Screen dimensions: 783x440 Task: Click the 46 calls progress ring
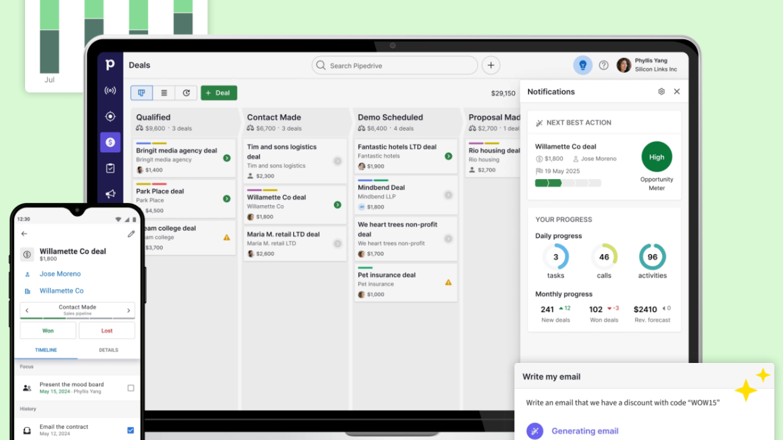click(x=604, y=257)
